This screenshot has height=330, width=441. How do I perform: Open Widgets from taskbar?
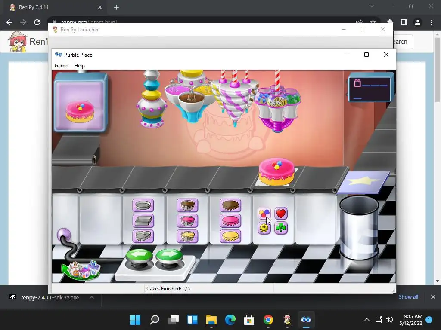193,320
